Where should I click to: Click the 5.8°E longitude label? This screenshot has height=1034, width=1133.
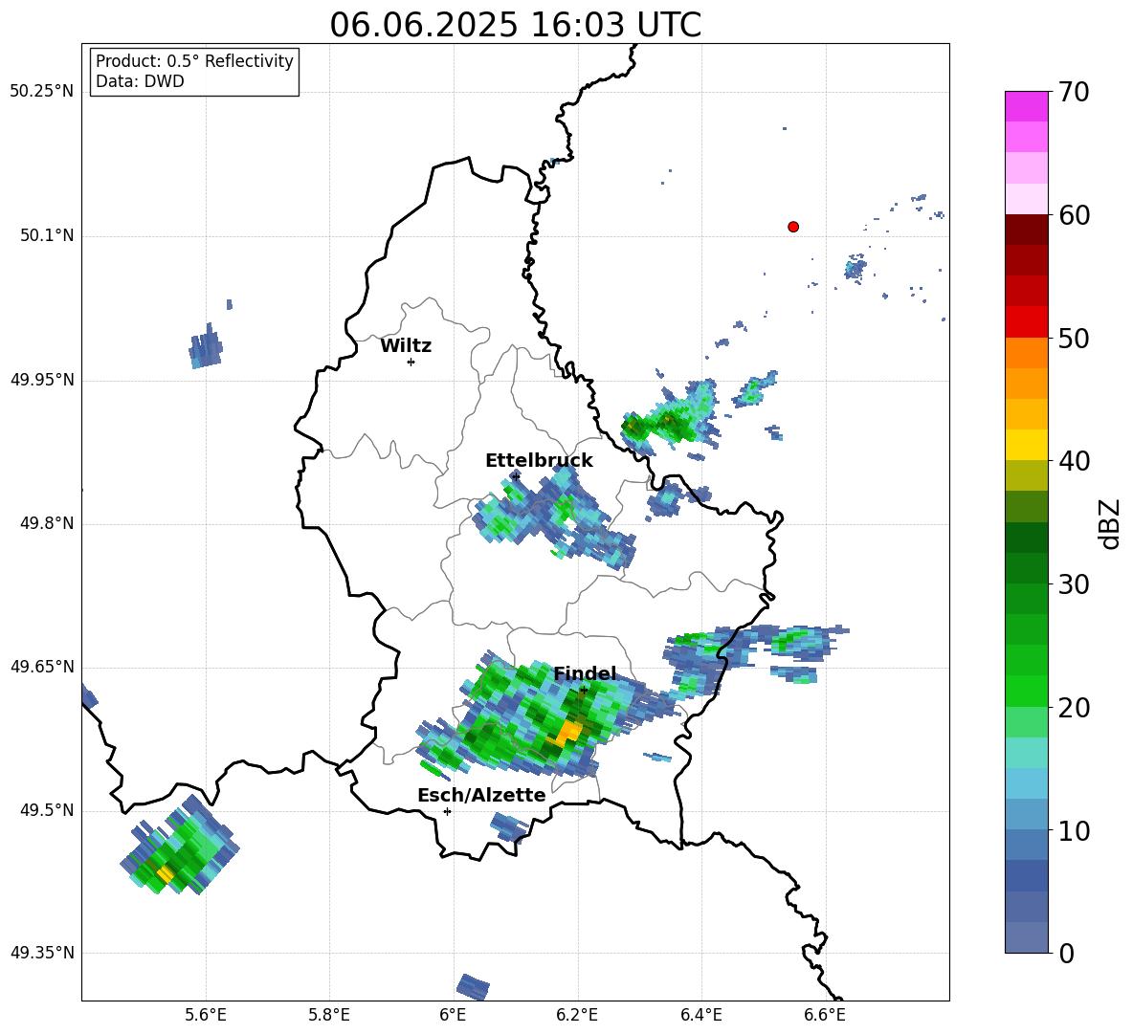[x=329, y=1015]
